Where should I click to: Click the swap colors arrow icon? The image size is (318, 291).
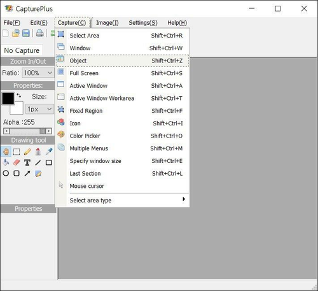19,96
